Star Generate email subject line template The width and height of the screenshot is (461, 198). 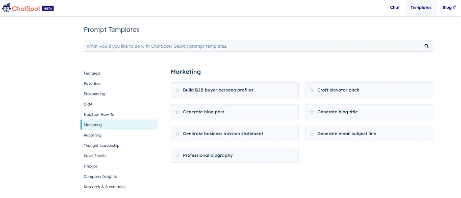click(312, 134)
